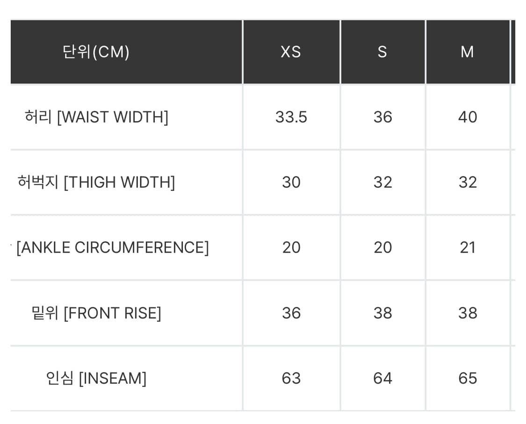Select the M inseam value 65
The width and height of the screenshot is (526, 424).
467,378
